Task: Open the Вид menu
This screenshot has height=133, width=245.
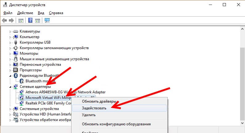Action: [x=41, y=13]
